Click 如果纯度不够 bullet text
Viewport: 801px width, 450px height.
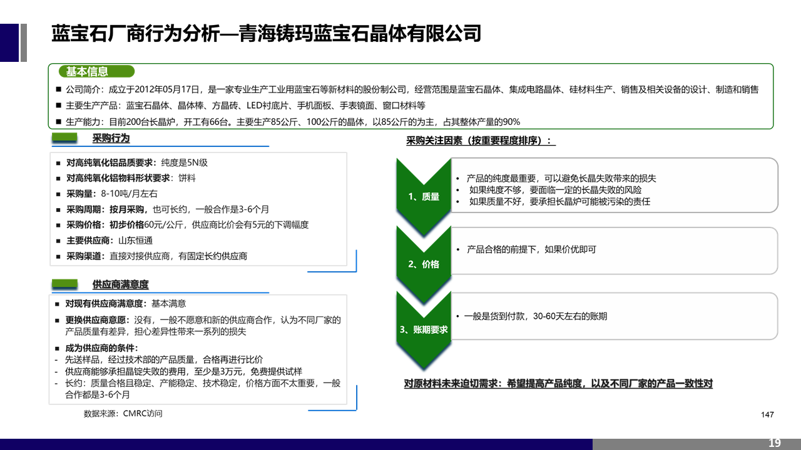[x=556, y=190]
